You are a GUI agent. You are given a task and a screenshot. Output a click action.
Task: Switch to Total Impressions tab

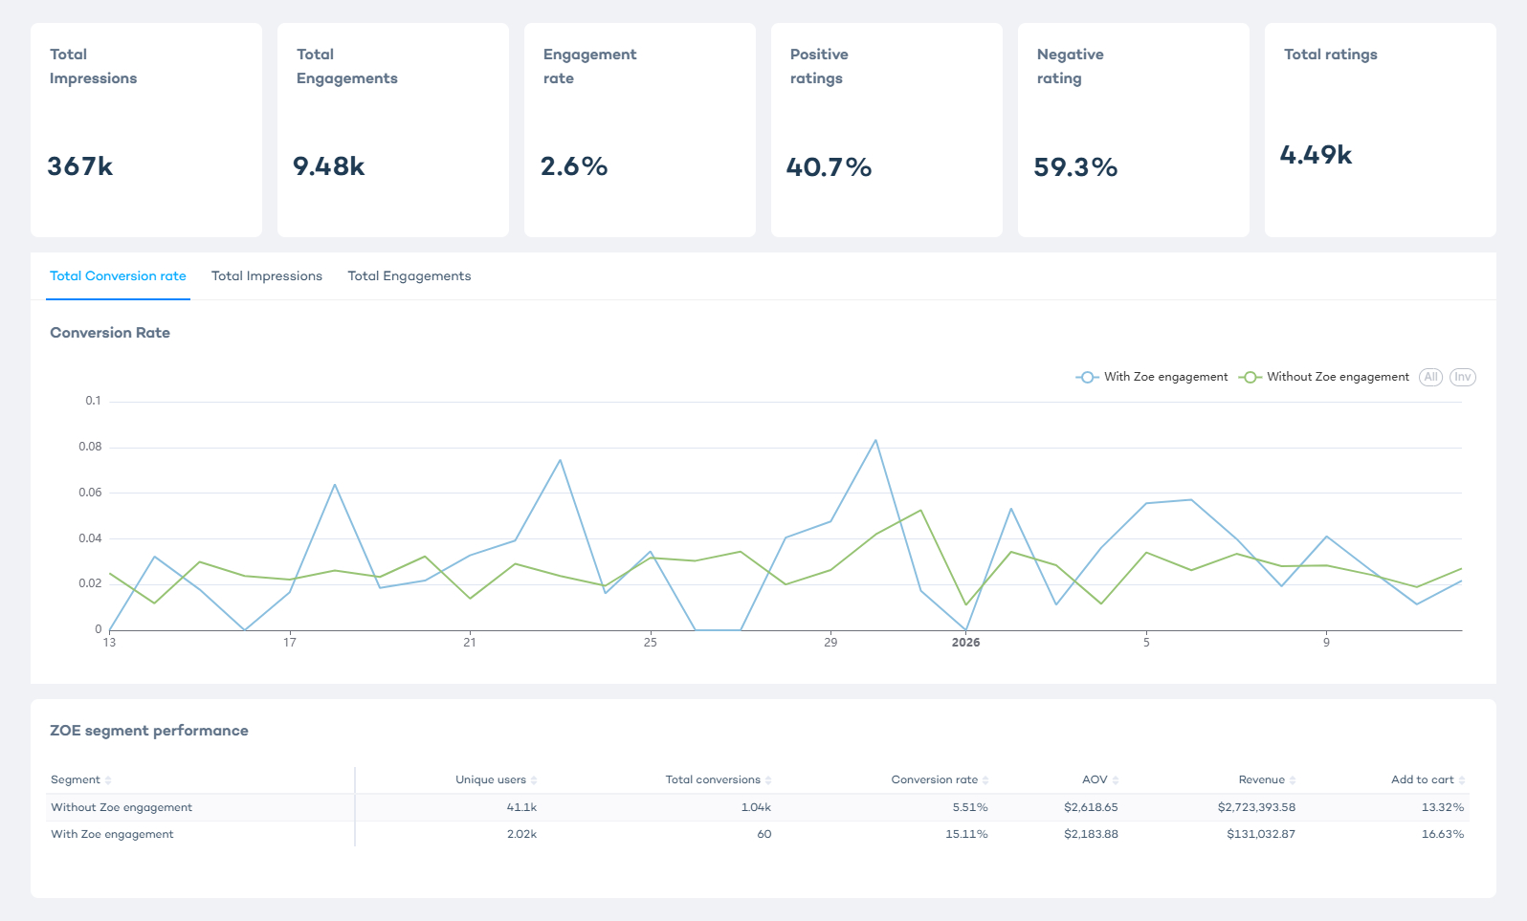pos(267,276)
